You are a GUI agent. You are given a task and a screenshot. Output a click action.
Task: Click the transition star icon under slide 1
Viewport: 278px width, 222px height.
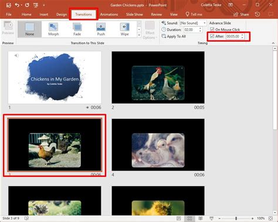tap(87, 107)
